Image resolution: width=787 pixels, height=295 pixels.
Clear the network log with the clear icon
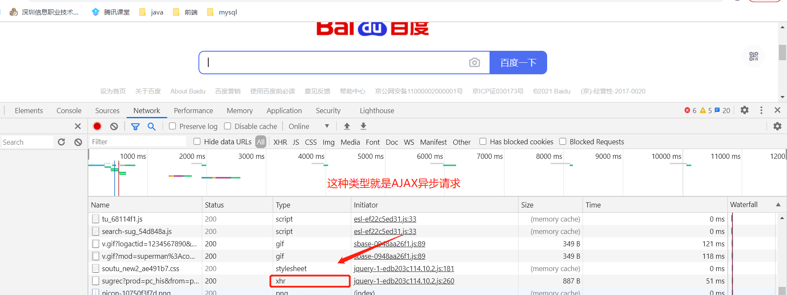(114, 126)
